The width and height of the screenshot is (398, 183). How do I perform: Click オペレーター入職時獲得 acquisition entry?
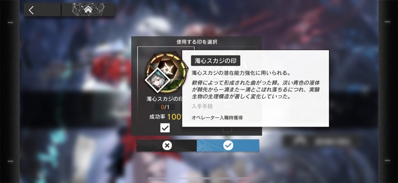217,118
